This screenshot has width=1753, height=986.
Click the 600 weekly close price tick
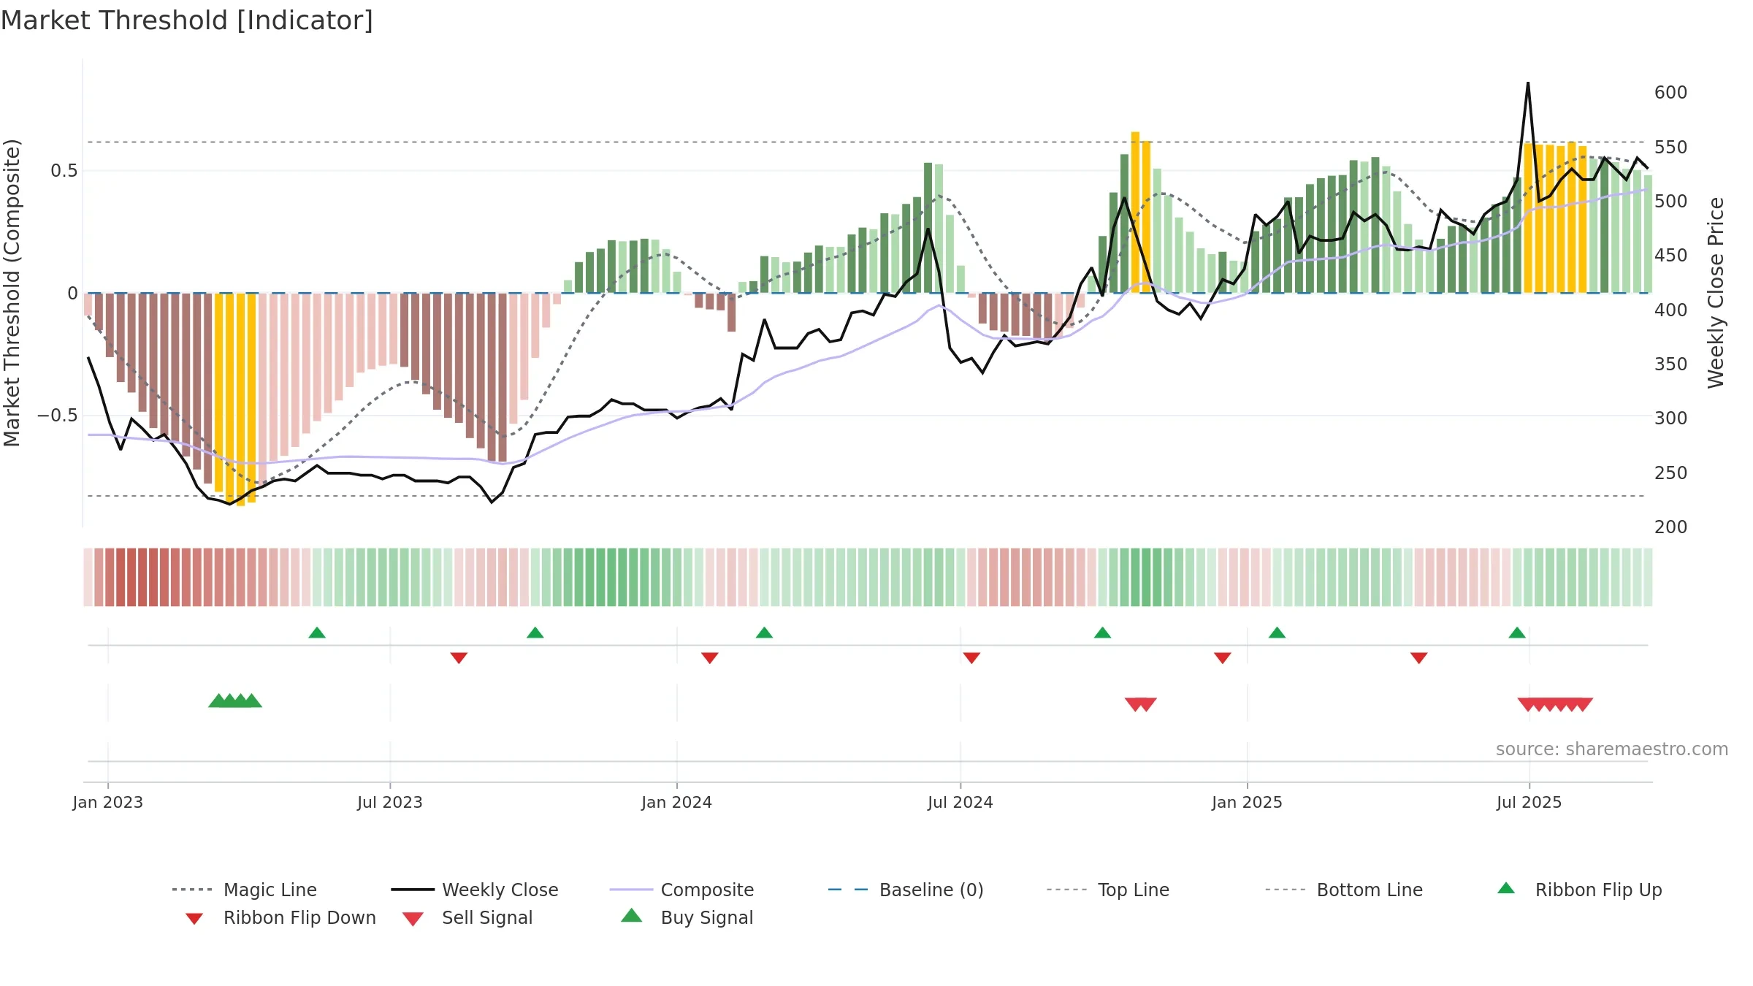1670,93
